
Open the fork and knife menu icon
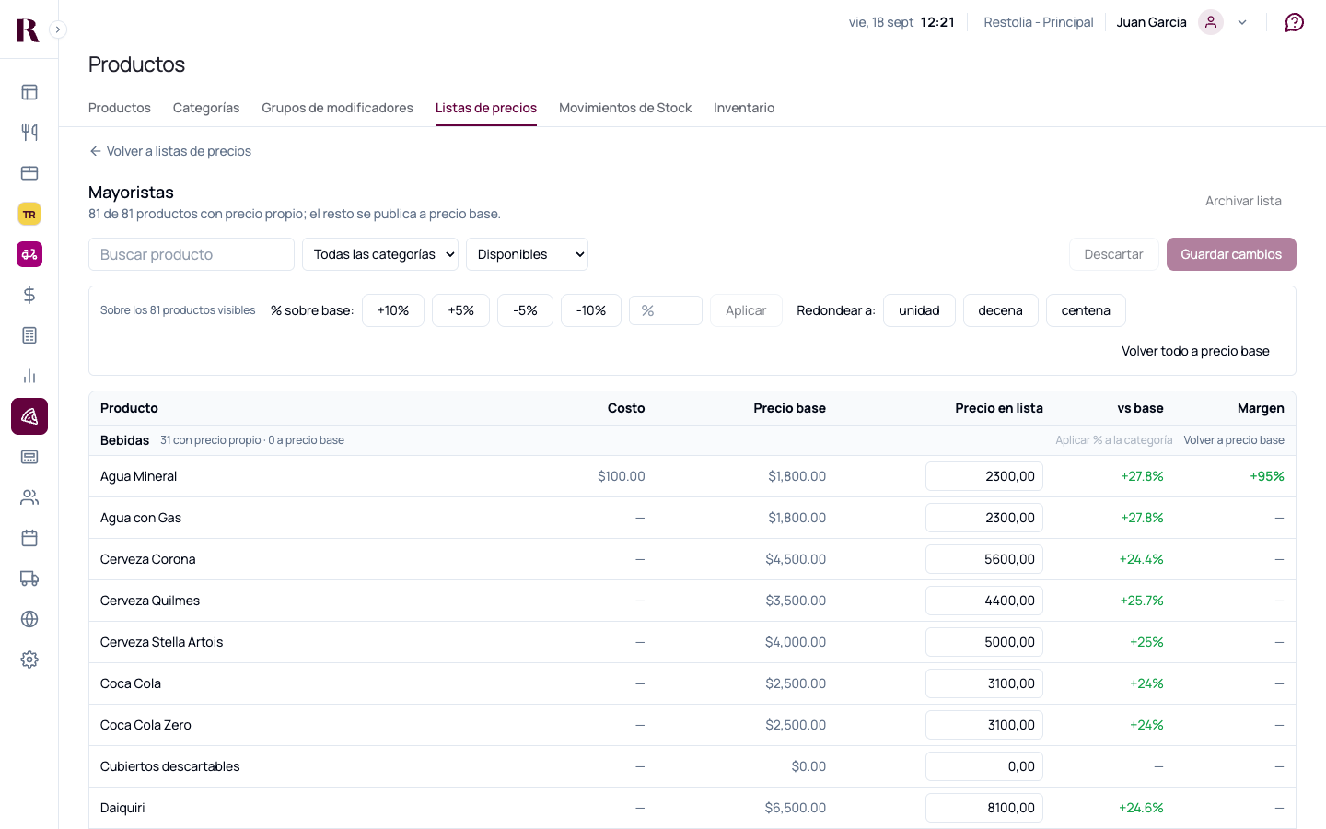(29, 133)
